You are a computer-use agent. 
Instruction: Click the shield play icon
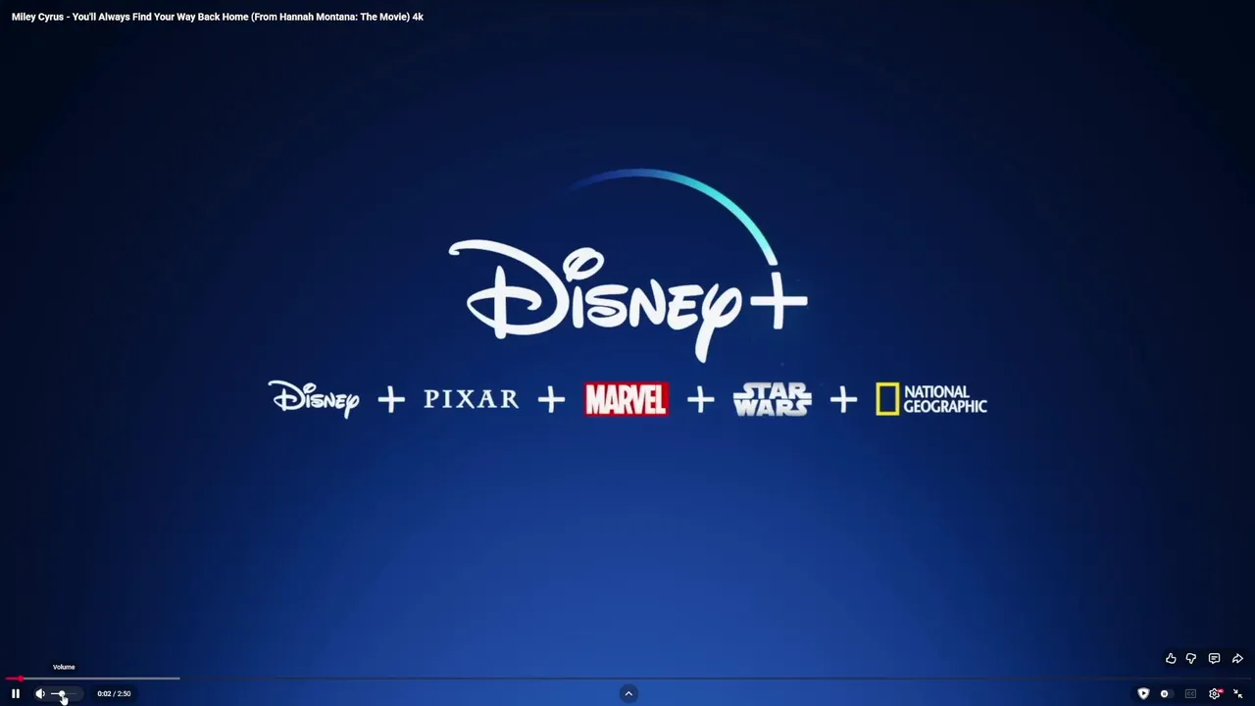click(1143, 693)
